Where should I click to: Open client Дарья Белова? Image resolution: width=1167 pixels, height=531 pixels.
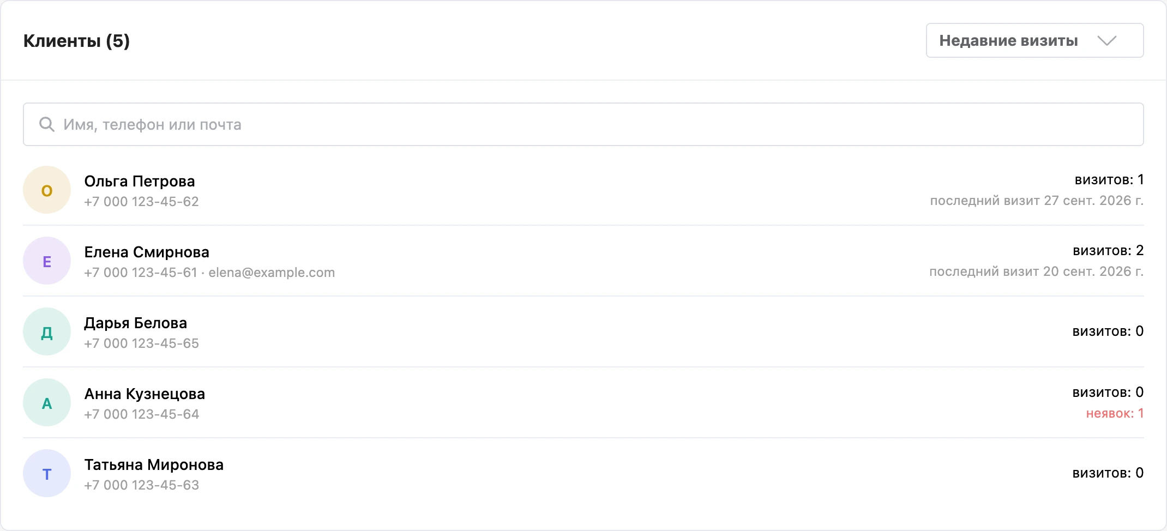[x=583, y=331]
